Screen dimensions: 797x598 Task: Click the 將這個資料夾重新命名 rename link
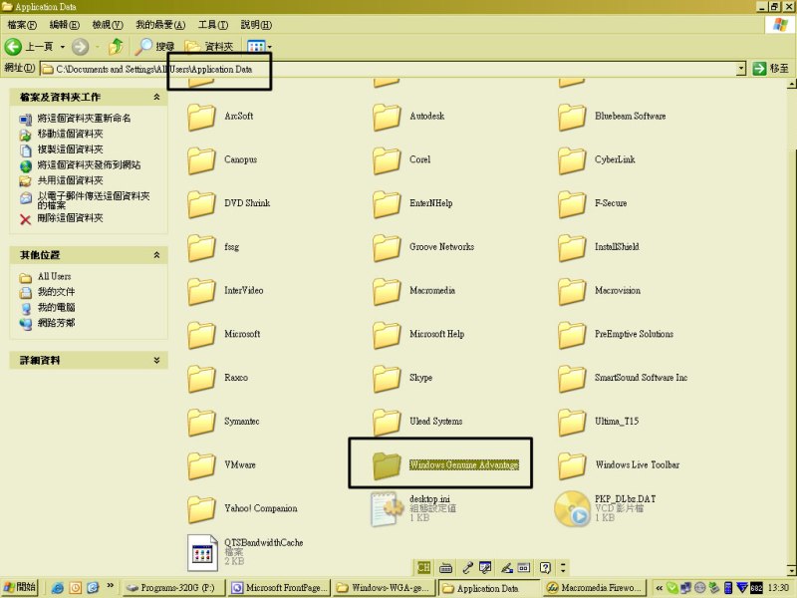pyautogui.click(x=84, y=118)
